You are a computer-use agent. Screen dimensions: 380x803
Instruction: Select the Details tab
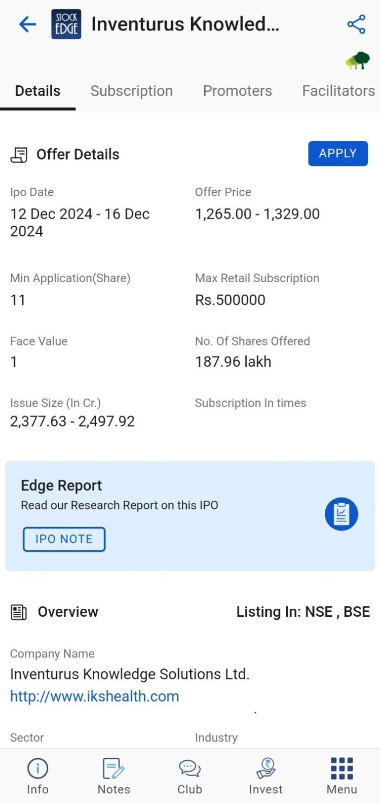[38, 91]
